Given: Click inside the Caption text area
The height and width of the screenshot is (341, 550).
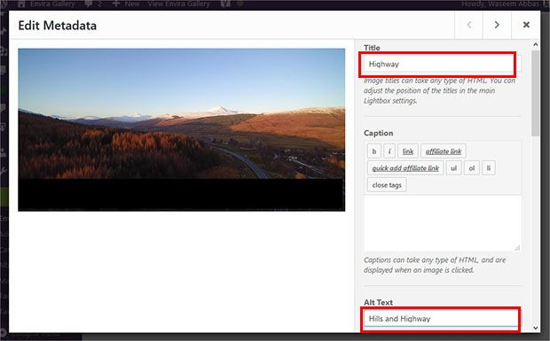Looking at the screenshot, I should pos(443,223).
